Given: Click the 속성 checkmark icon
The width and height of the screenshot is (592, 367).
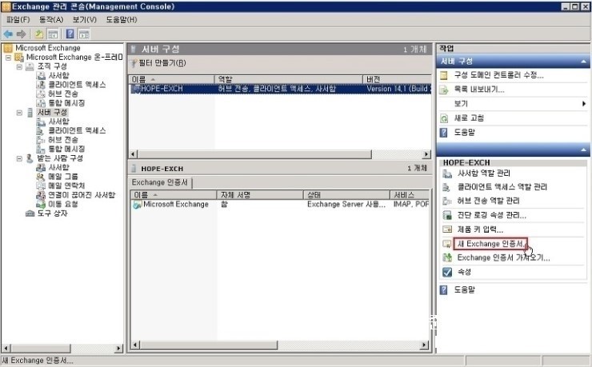Looking at the screenshot, I should pos(447,272).
